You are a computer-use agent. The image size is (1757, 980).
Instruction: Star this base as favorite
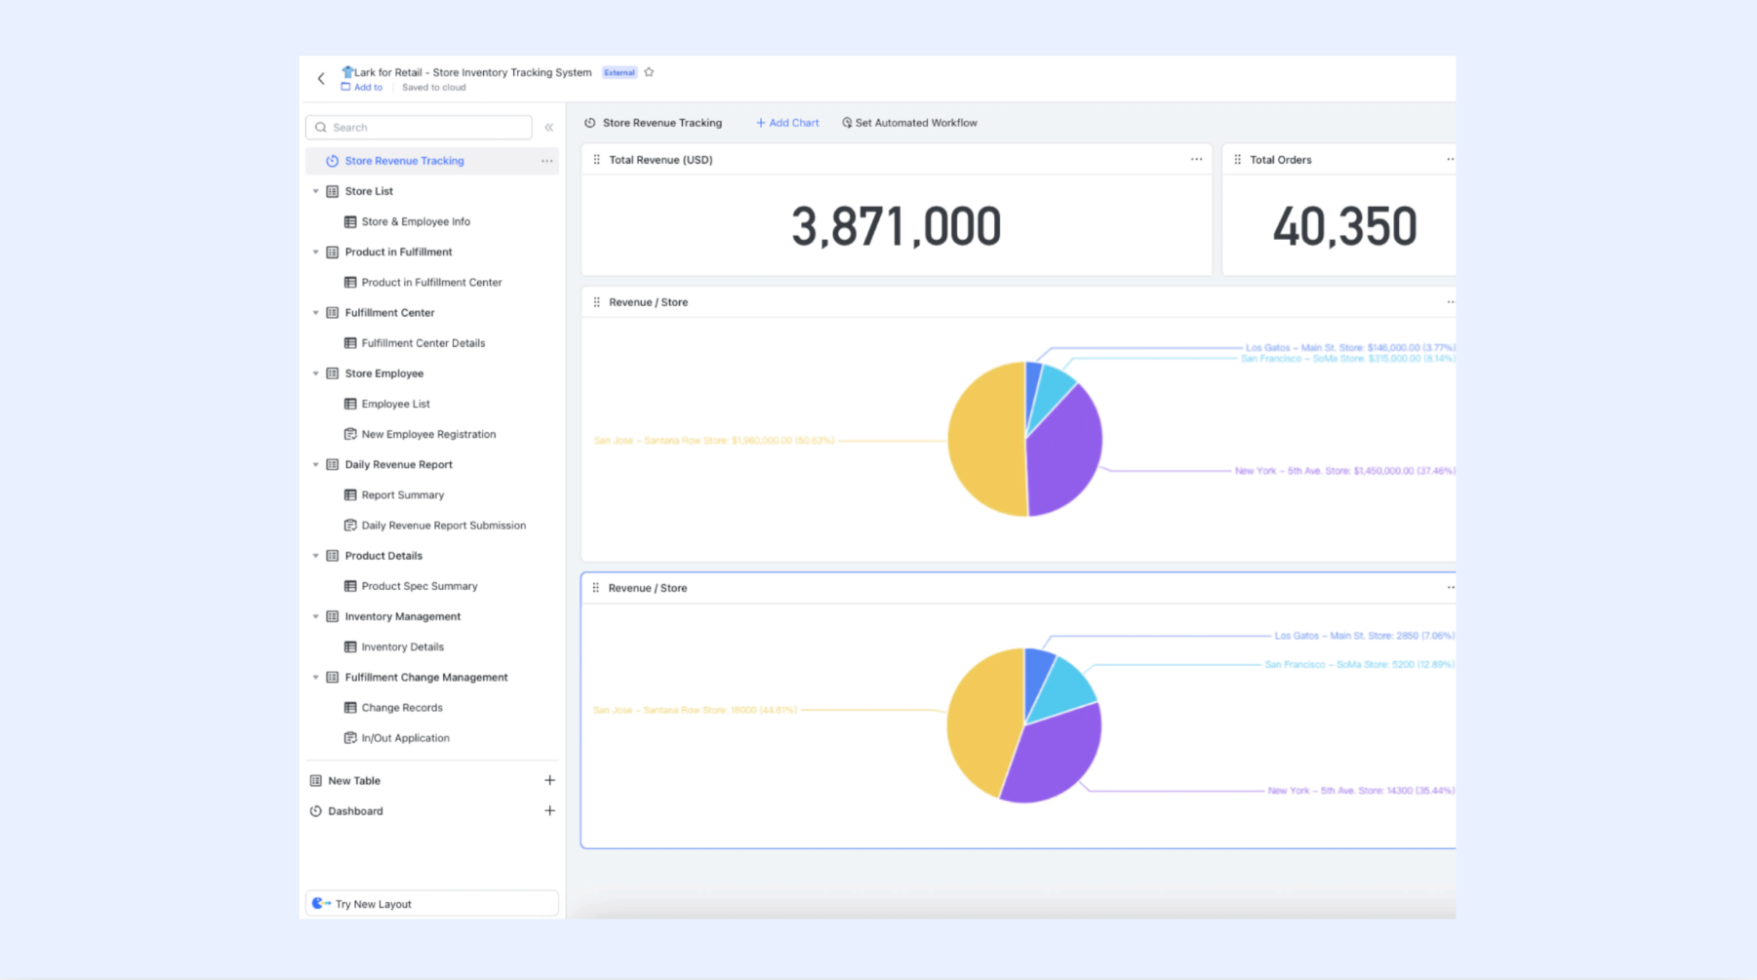pos(649,72)
